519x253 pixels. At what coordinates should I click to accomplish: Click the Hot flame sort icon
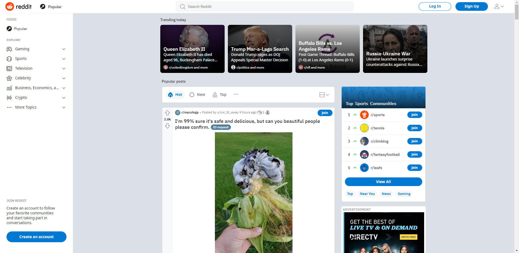coord(170,95)
